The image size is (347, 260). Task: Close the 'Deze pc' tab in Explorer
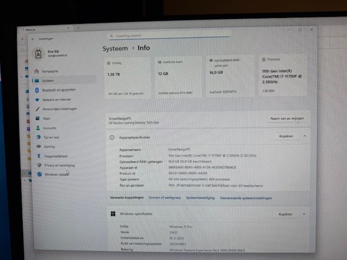point(68,28)
